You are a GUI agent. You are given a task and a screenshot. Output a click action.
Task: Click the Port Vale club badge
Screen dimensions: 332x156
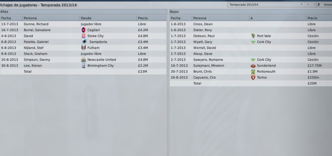[x=253, y=36]
